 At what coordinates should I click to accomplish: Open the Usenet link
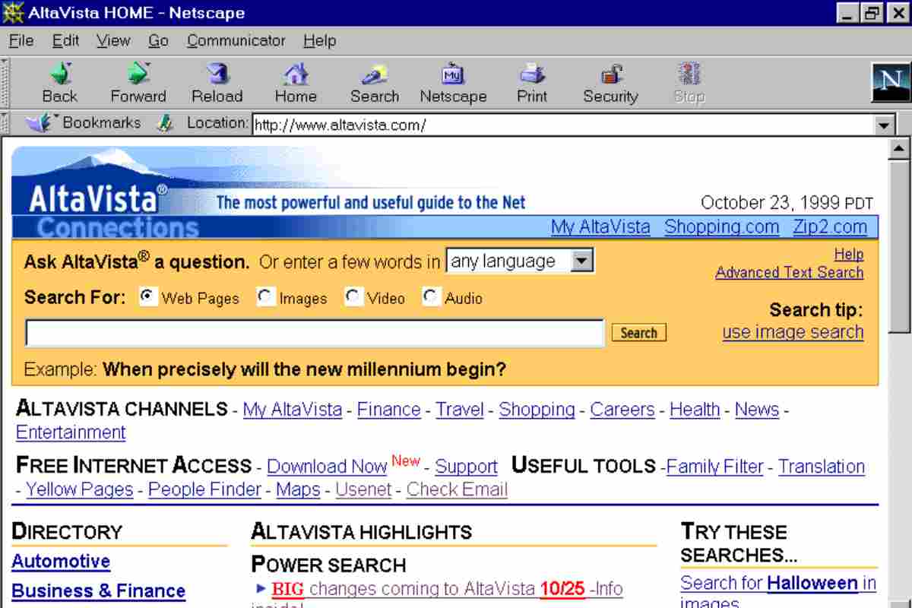point(363,489)
